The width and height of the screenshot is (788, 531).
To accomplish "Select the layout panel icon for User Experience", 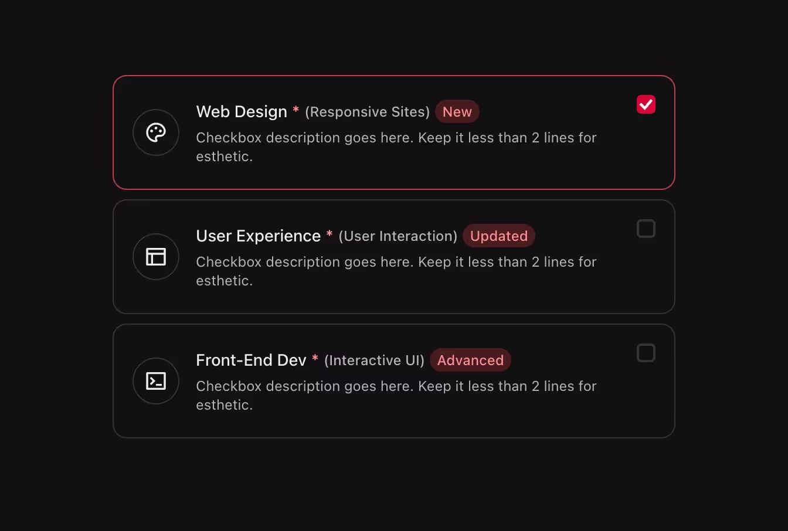I will [x=156, y=257].
